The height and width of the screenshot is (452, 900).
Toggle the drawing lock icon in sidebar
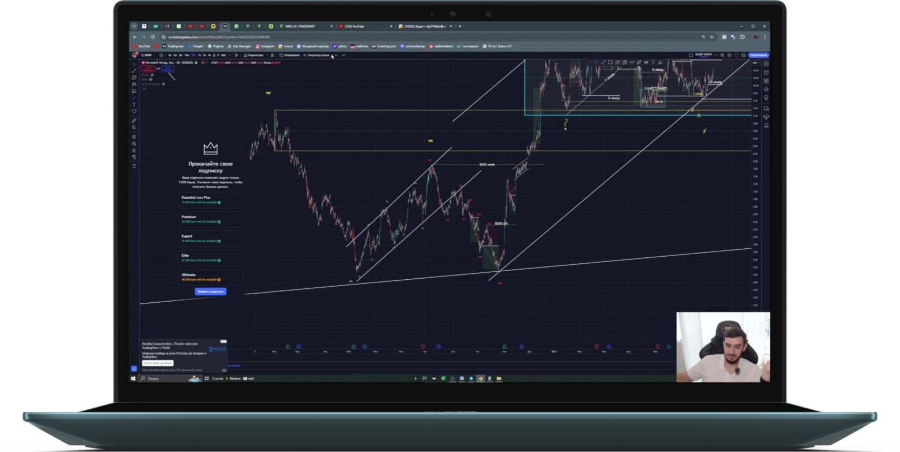coord(134,150)
